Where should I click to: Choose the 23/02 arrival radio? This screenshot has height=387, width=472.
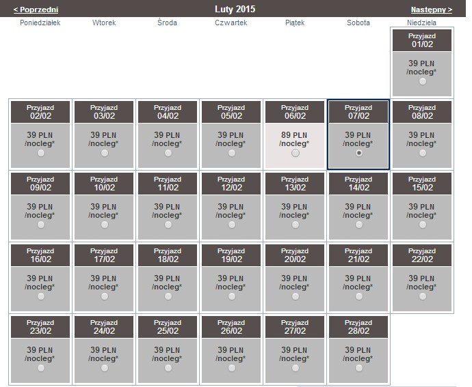41,368
